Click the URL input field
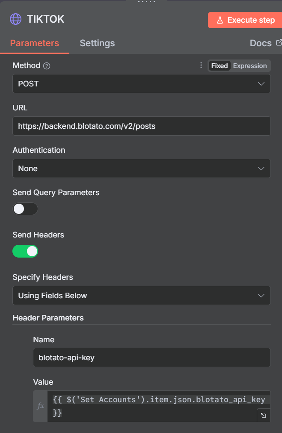 [141, 126]
